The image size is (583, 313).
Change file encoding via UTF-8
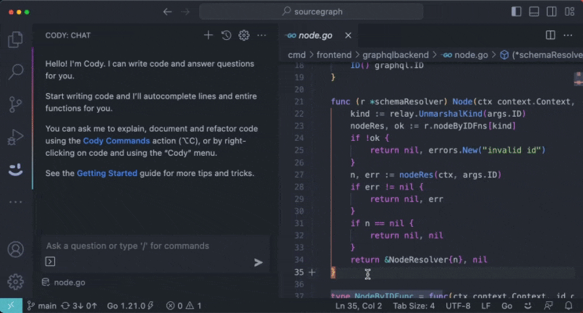pos(458,306)
